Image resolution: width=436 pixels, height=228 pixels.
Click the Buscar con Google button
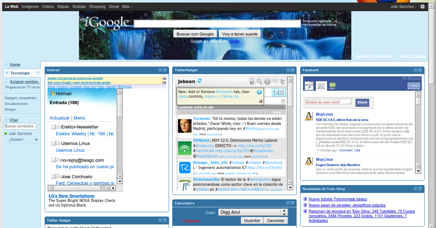coord(195,34)
